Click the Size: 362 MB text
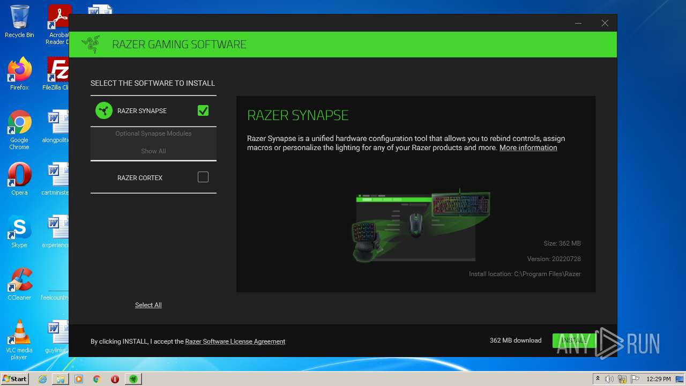This screenshot has height=386, width=686. 562,243
